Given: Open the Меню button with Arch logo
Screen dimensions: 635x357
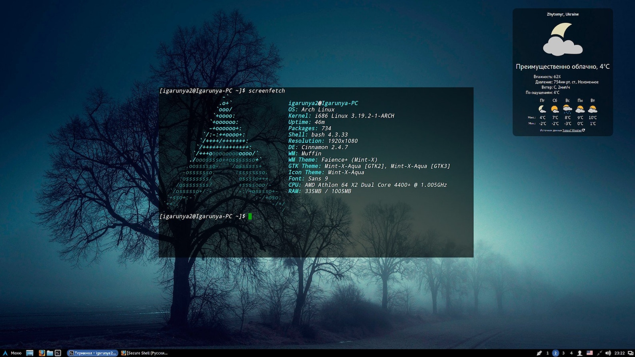Looking at the screenshot, I should click(x=12, y=353).
